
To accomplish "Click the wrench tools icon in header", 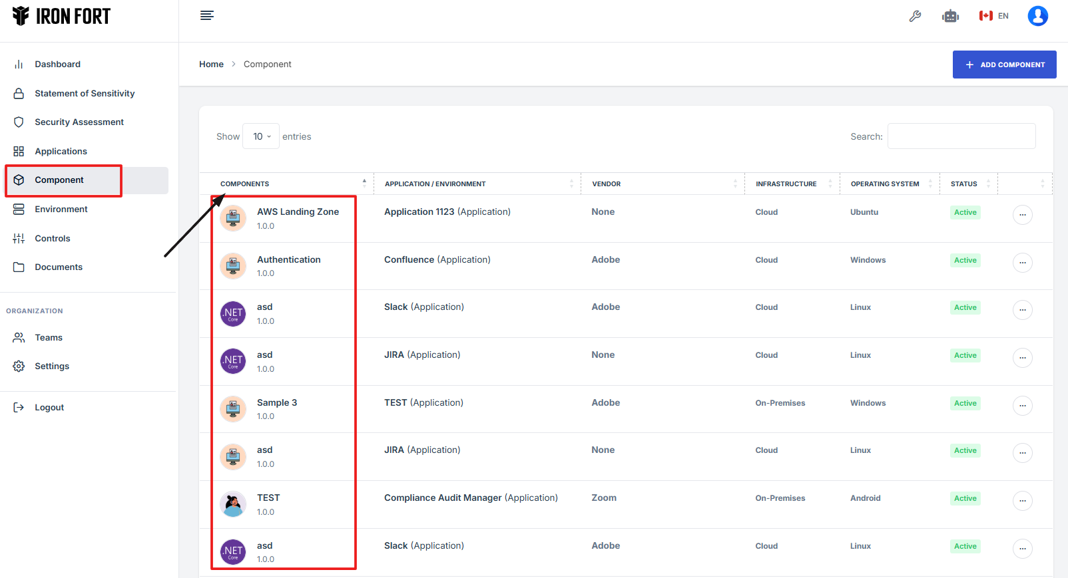I will click(x=915, y=16).
